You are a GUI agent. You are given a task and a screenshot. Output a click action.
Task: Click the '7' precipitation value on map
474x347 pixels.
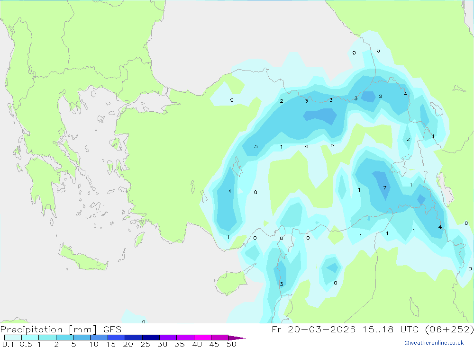(384, 188)
